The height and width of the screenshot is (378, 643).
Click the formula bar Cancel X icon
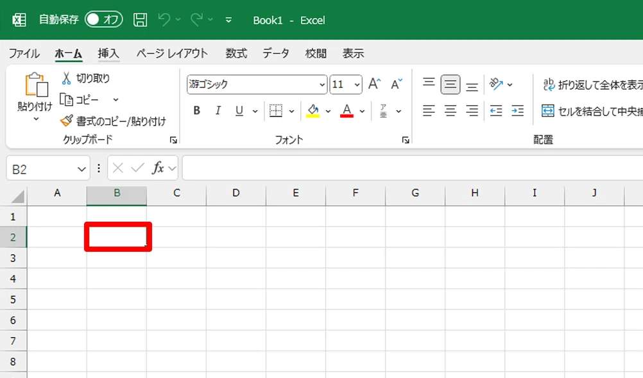pos(118,168)
